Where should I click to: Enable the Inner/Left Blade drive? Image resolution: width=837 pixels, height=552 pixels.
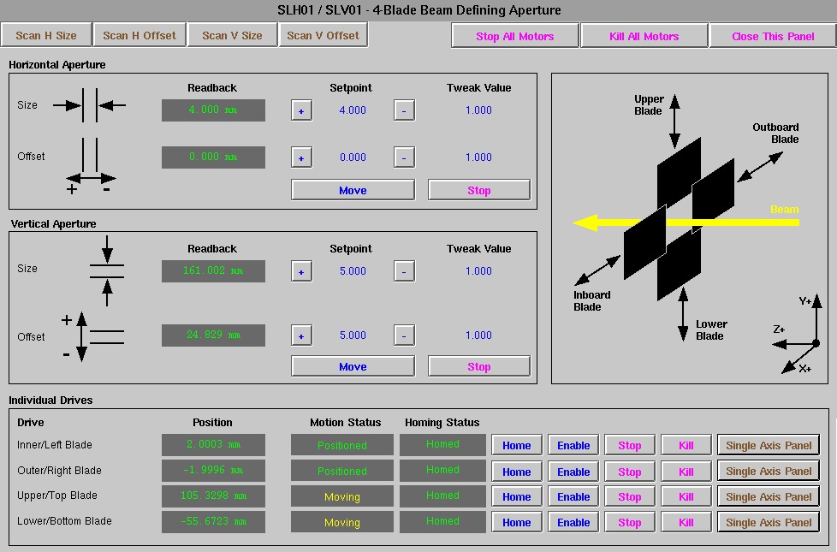point(573,445)
